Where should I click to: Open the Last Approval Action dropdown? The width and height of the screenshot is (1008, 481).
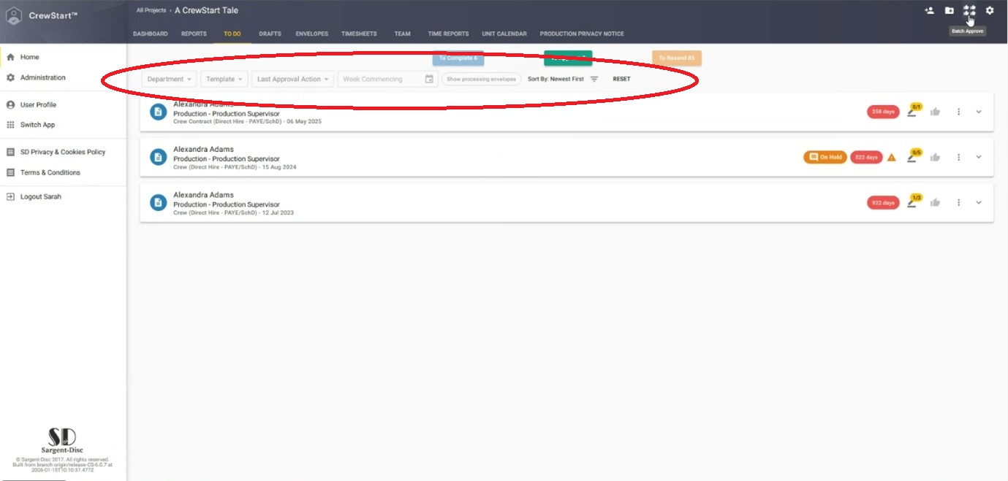pos(292,79)
